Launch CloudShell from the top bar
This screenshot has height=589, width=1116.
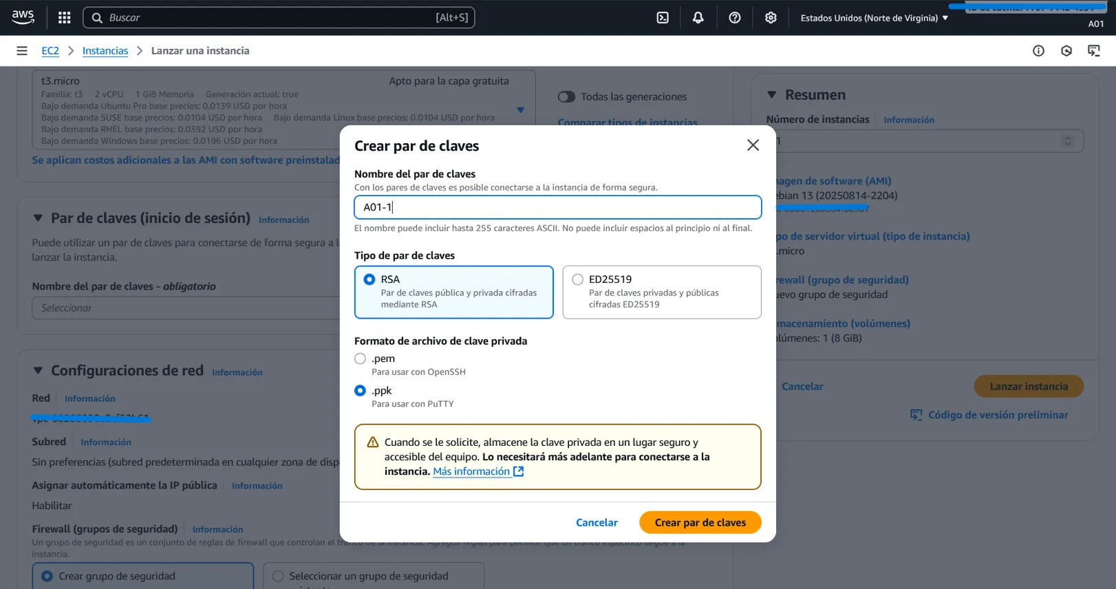(662, 18)
